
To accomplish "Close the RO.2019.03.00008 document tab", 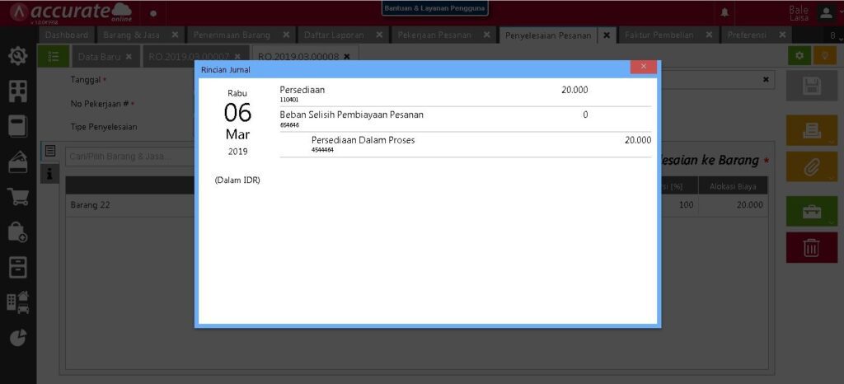I will [347, 57].
